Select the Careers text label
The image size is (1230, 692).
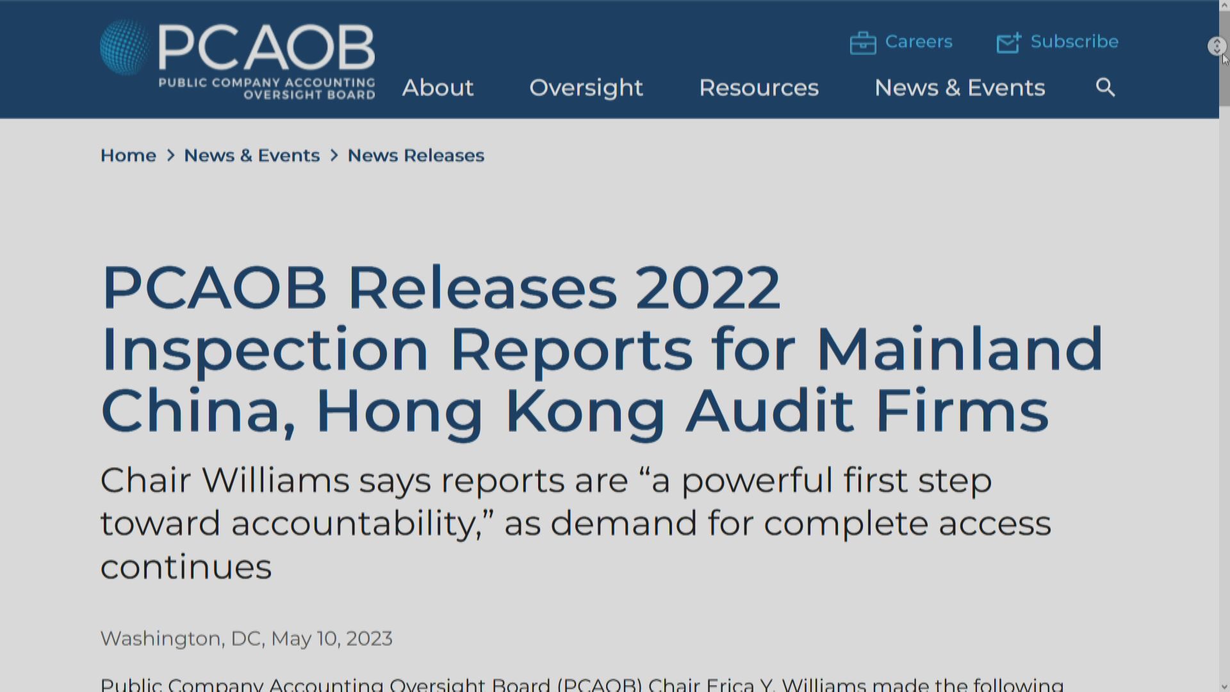coord(919,41)
